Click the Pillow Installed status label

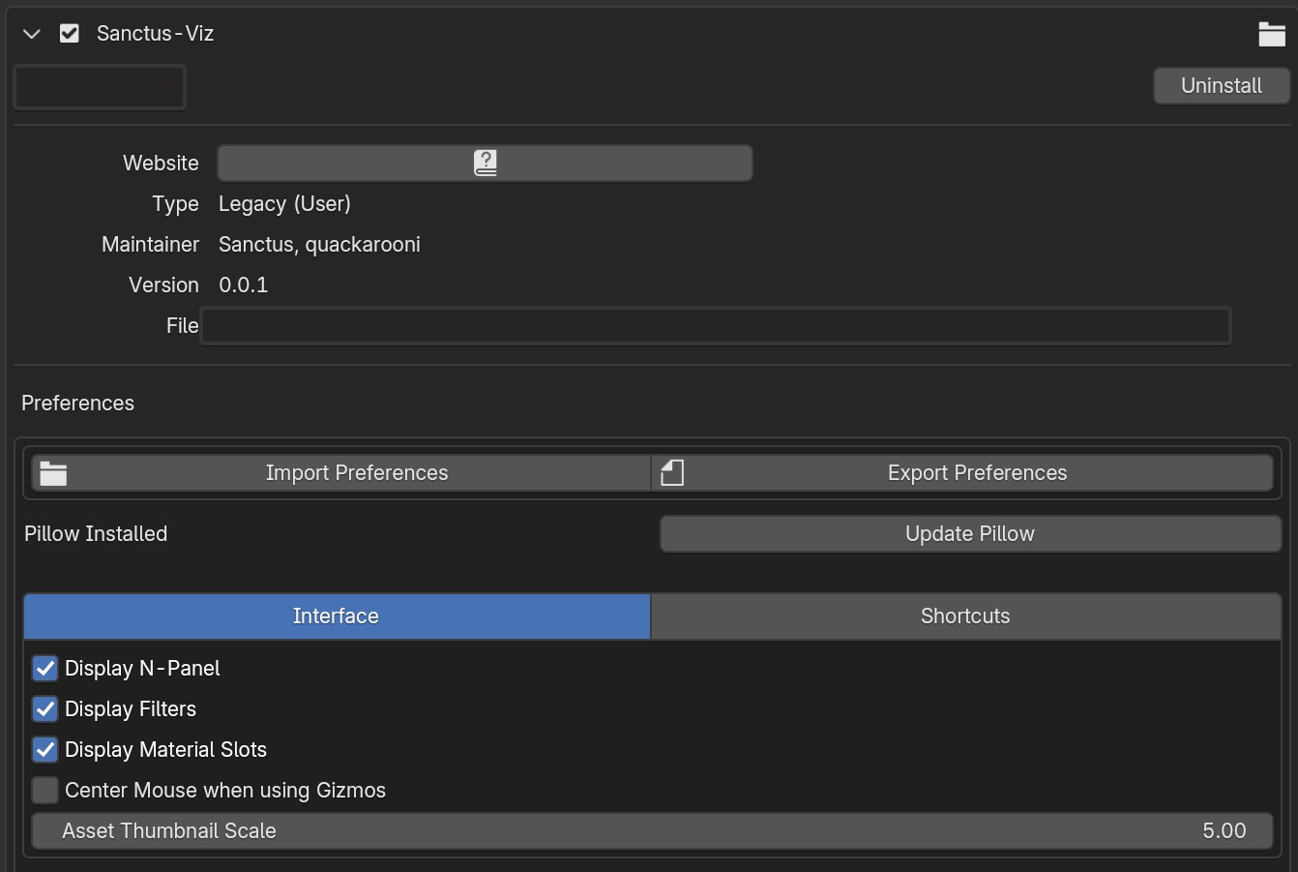coord(96,534)
